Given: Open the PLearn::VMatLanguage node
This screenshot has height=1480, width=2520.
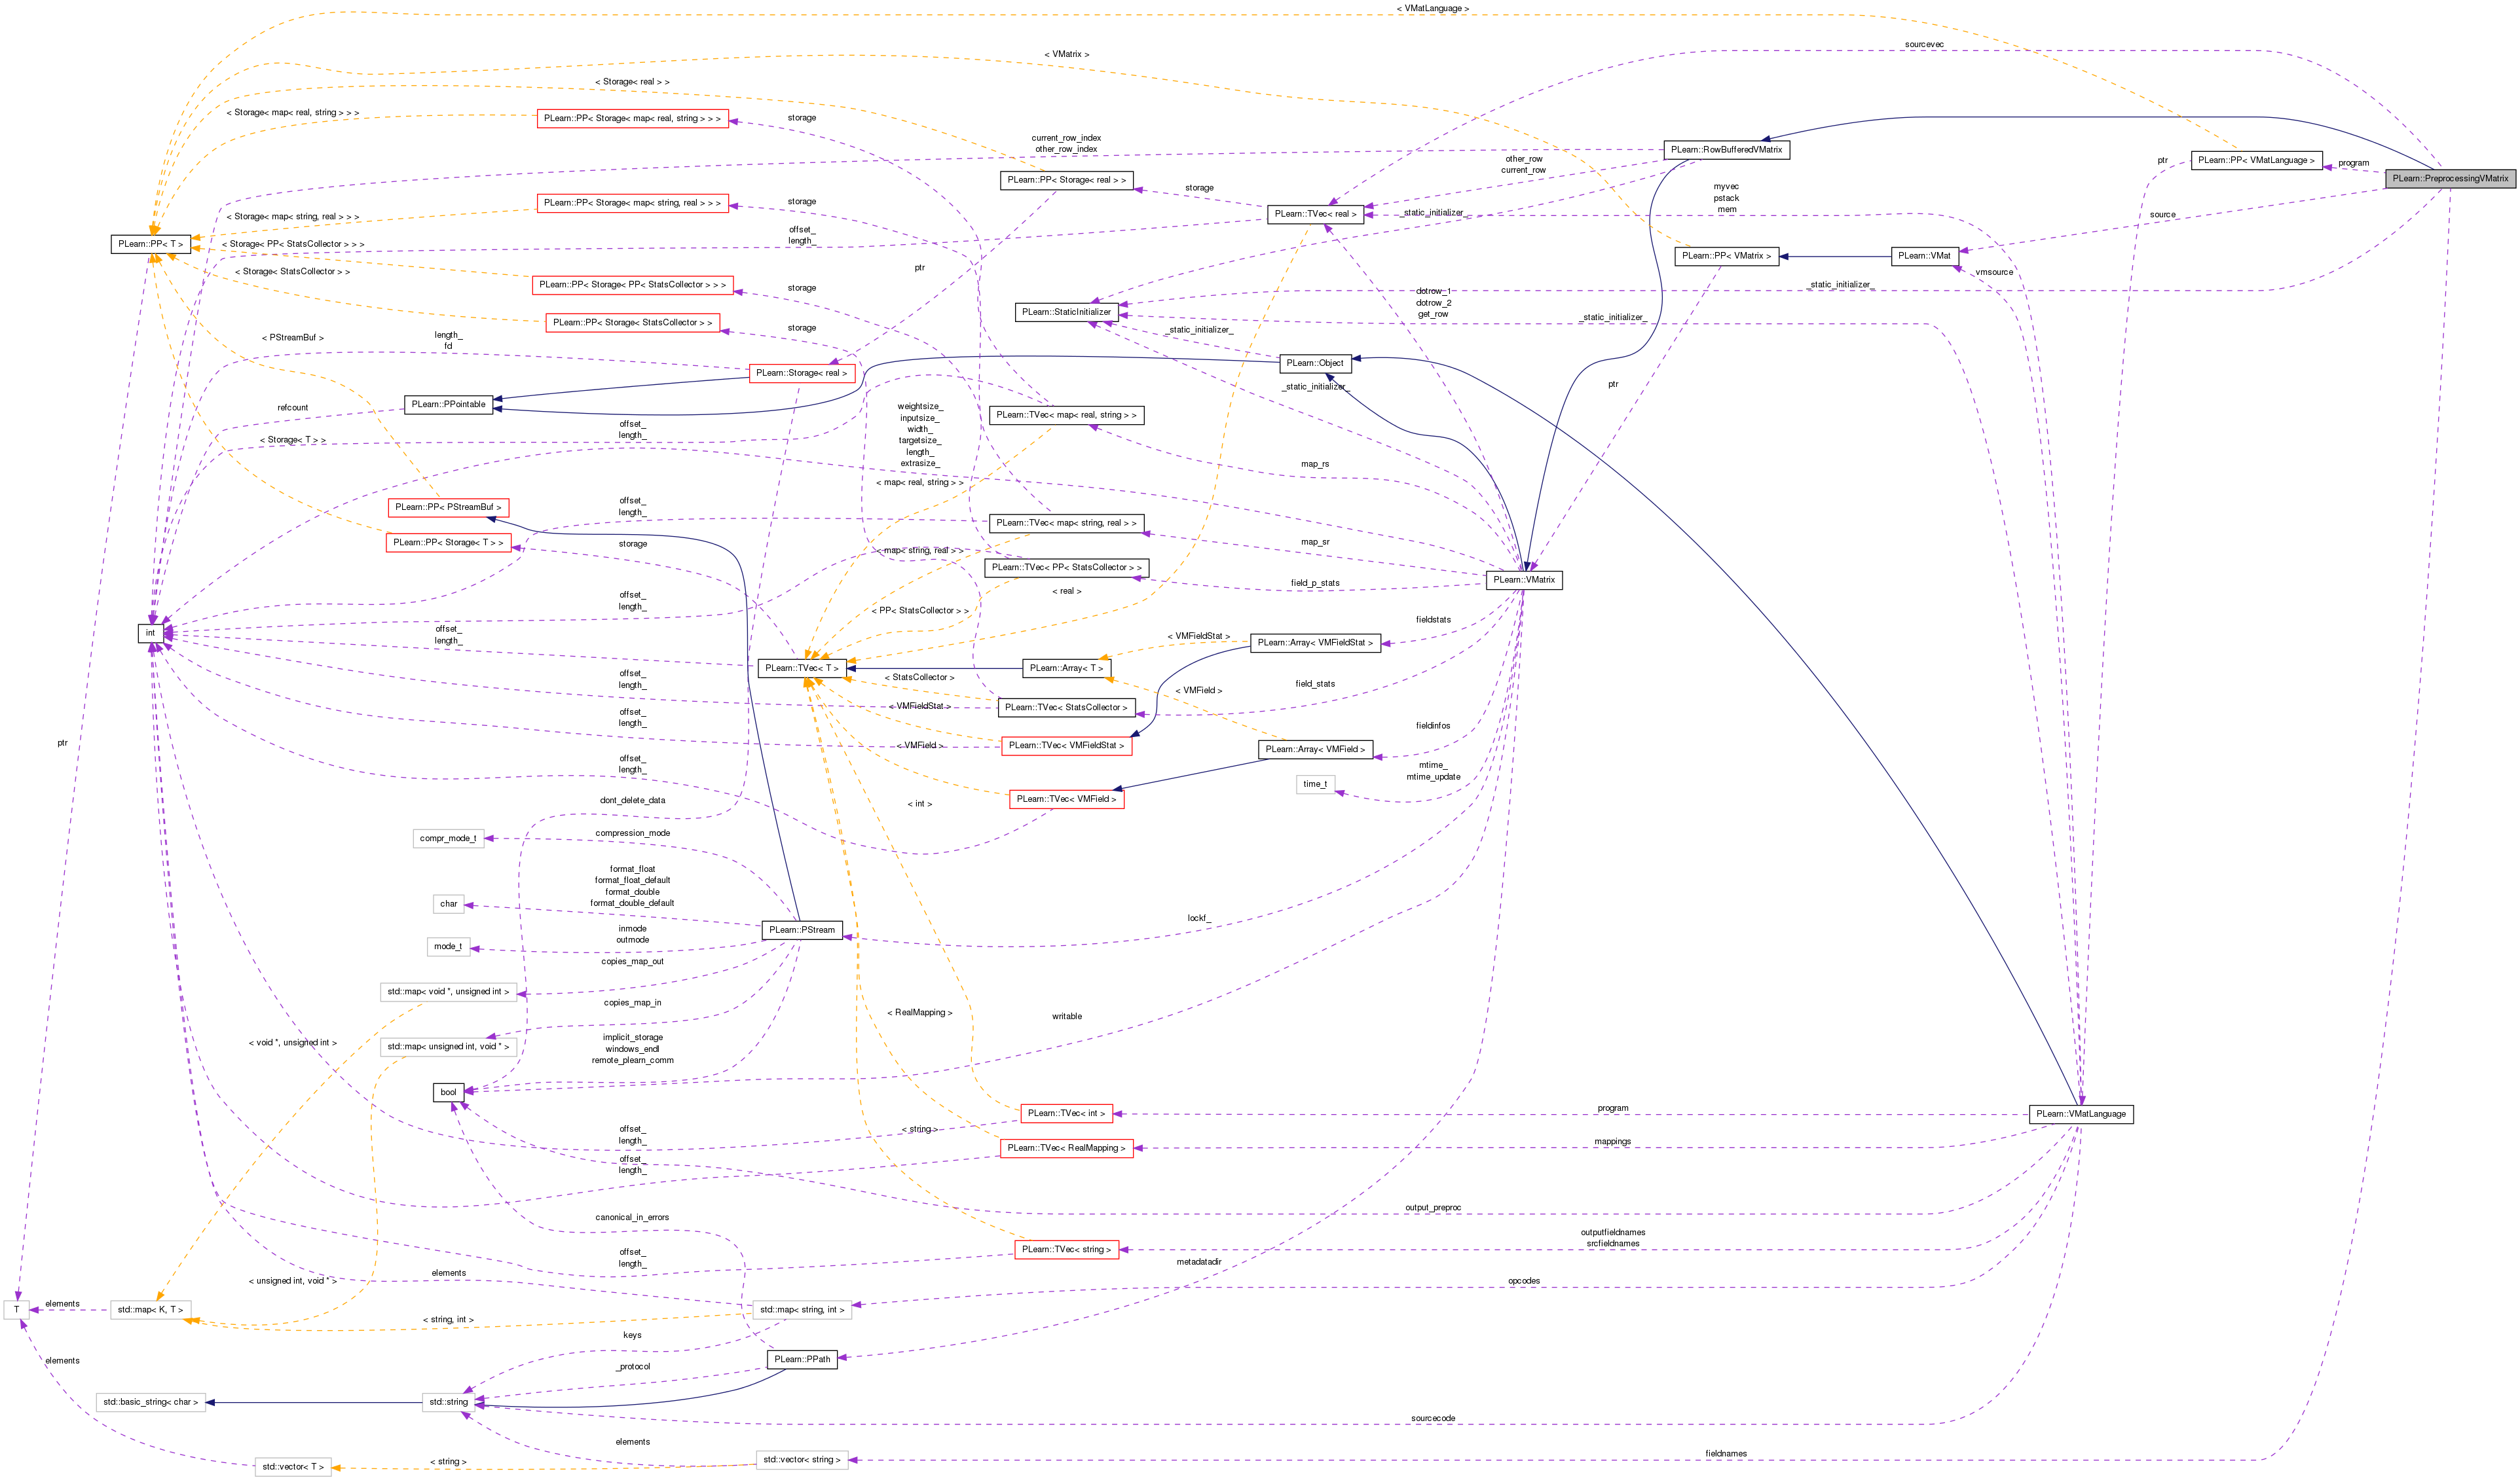Looking at the screenshot, I should 2081,1114.
